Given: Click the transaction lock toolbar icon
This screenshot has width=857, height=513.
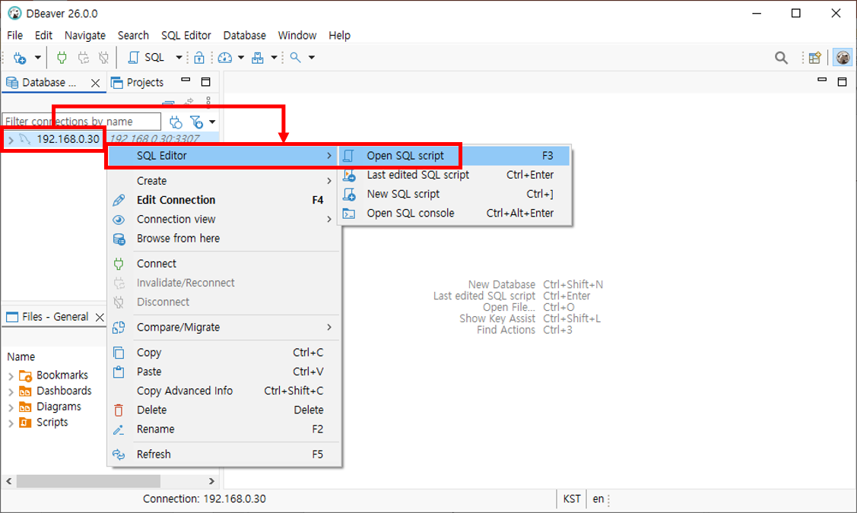Looking at the screenshot, I should point(199,57).
